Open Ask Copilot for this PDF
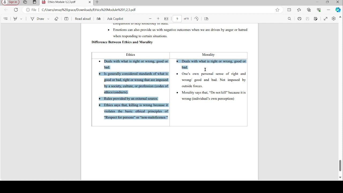The width and height of the screenshot is (343, 193). [x=115, y=19]
